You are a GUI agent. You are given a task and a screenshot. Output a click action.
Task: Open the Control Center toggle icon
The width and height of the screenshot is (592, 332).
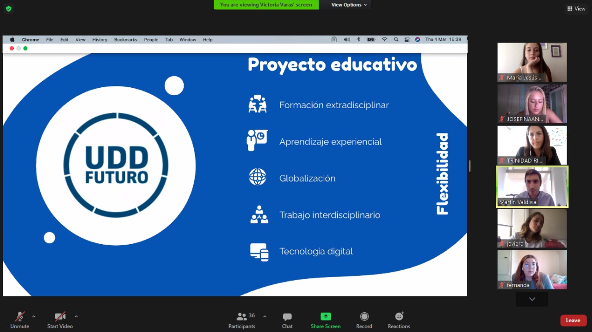[407, 40]
